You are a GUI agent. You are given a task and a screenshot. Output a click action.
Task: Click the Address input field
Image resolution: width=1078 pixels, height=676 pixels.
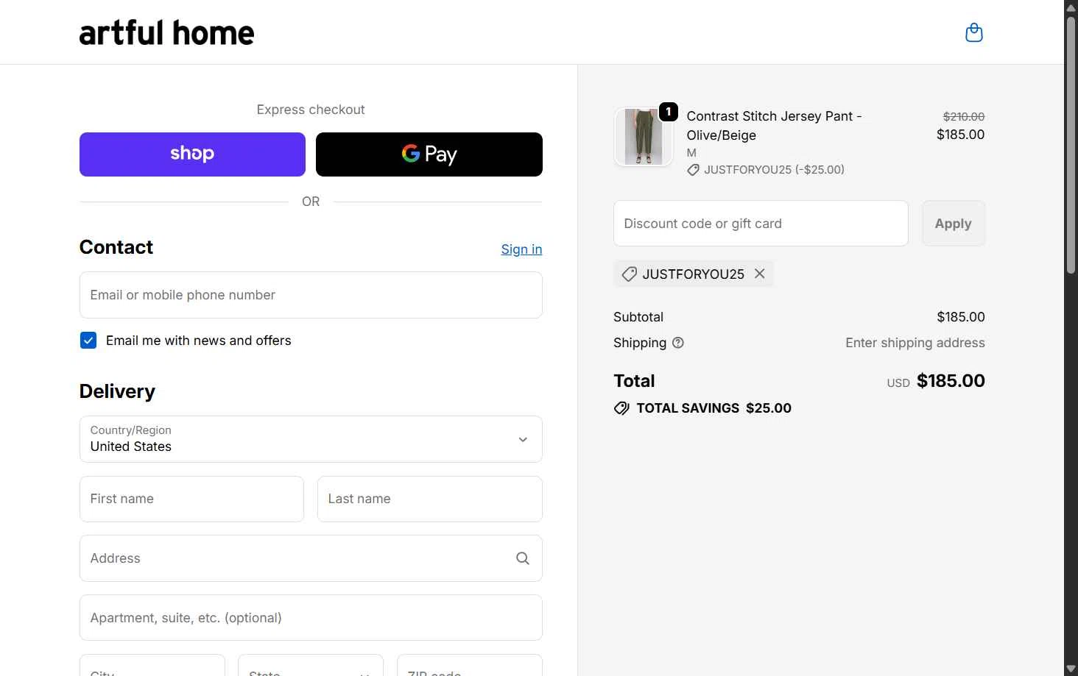click(311, 558)
